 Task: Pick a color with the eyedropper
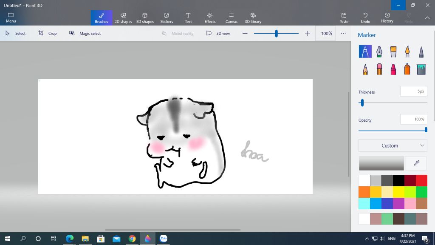[416, 163]
